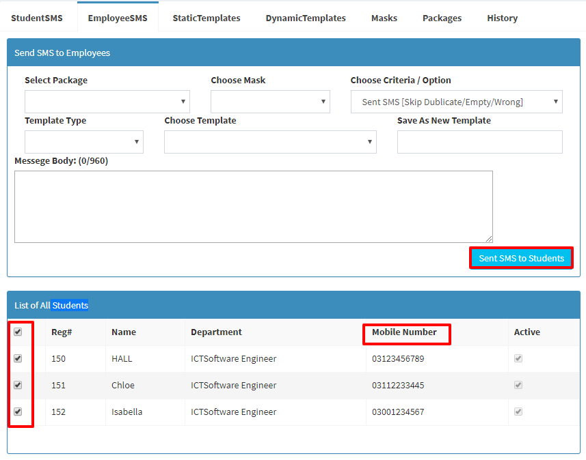Click Chloe's ICTSoftware Engineer department cell
The height and width of the screenshot is (460, 586).
[x=234, y=386]
